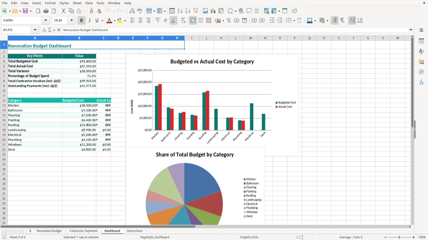Click the Save document icon

click(x=25, y=11)
